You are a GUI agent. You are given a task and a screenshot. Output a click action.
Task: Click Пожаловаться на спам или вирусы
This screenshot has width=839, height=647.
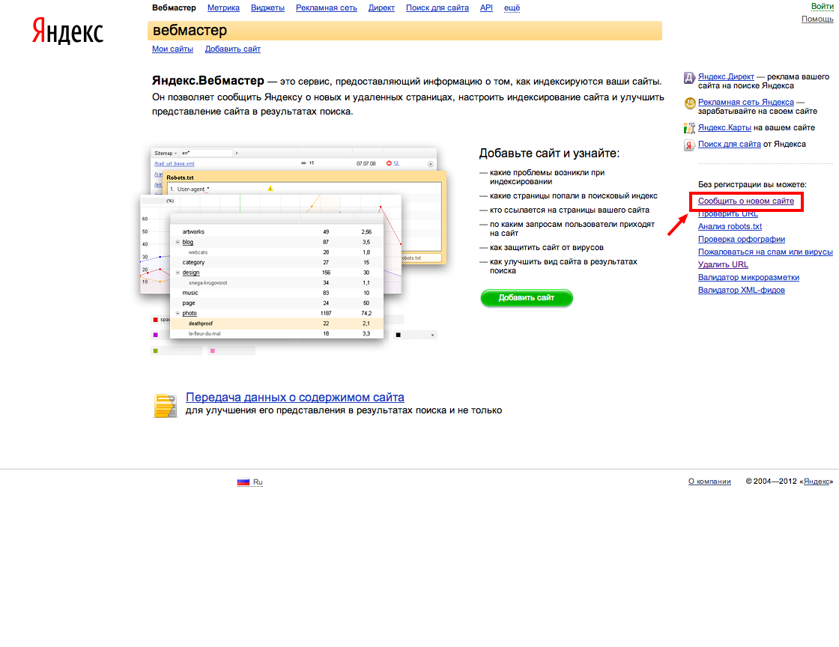[x=766, y=252]
